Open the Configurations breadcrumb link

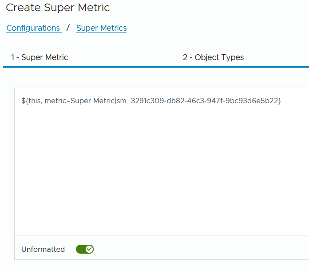34,28
